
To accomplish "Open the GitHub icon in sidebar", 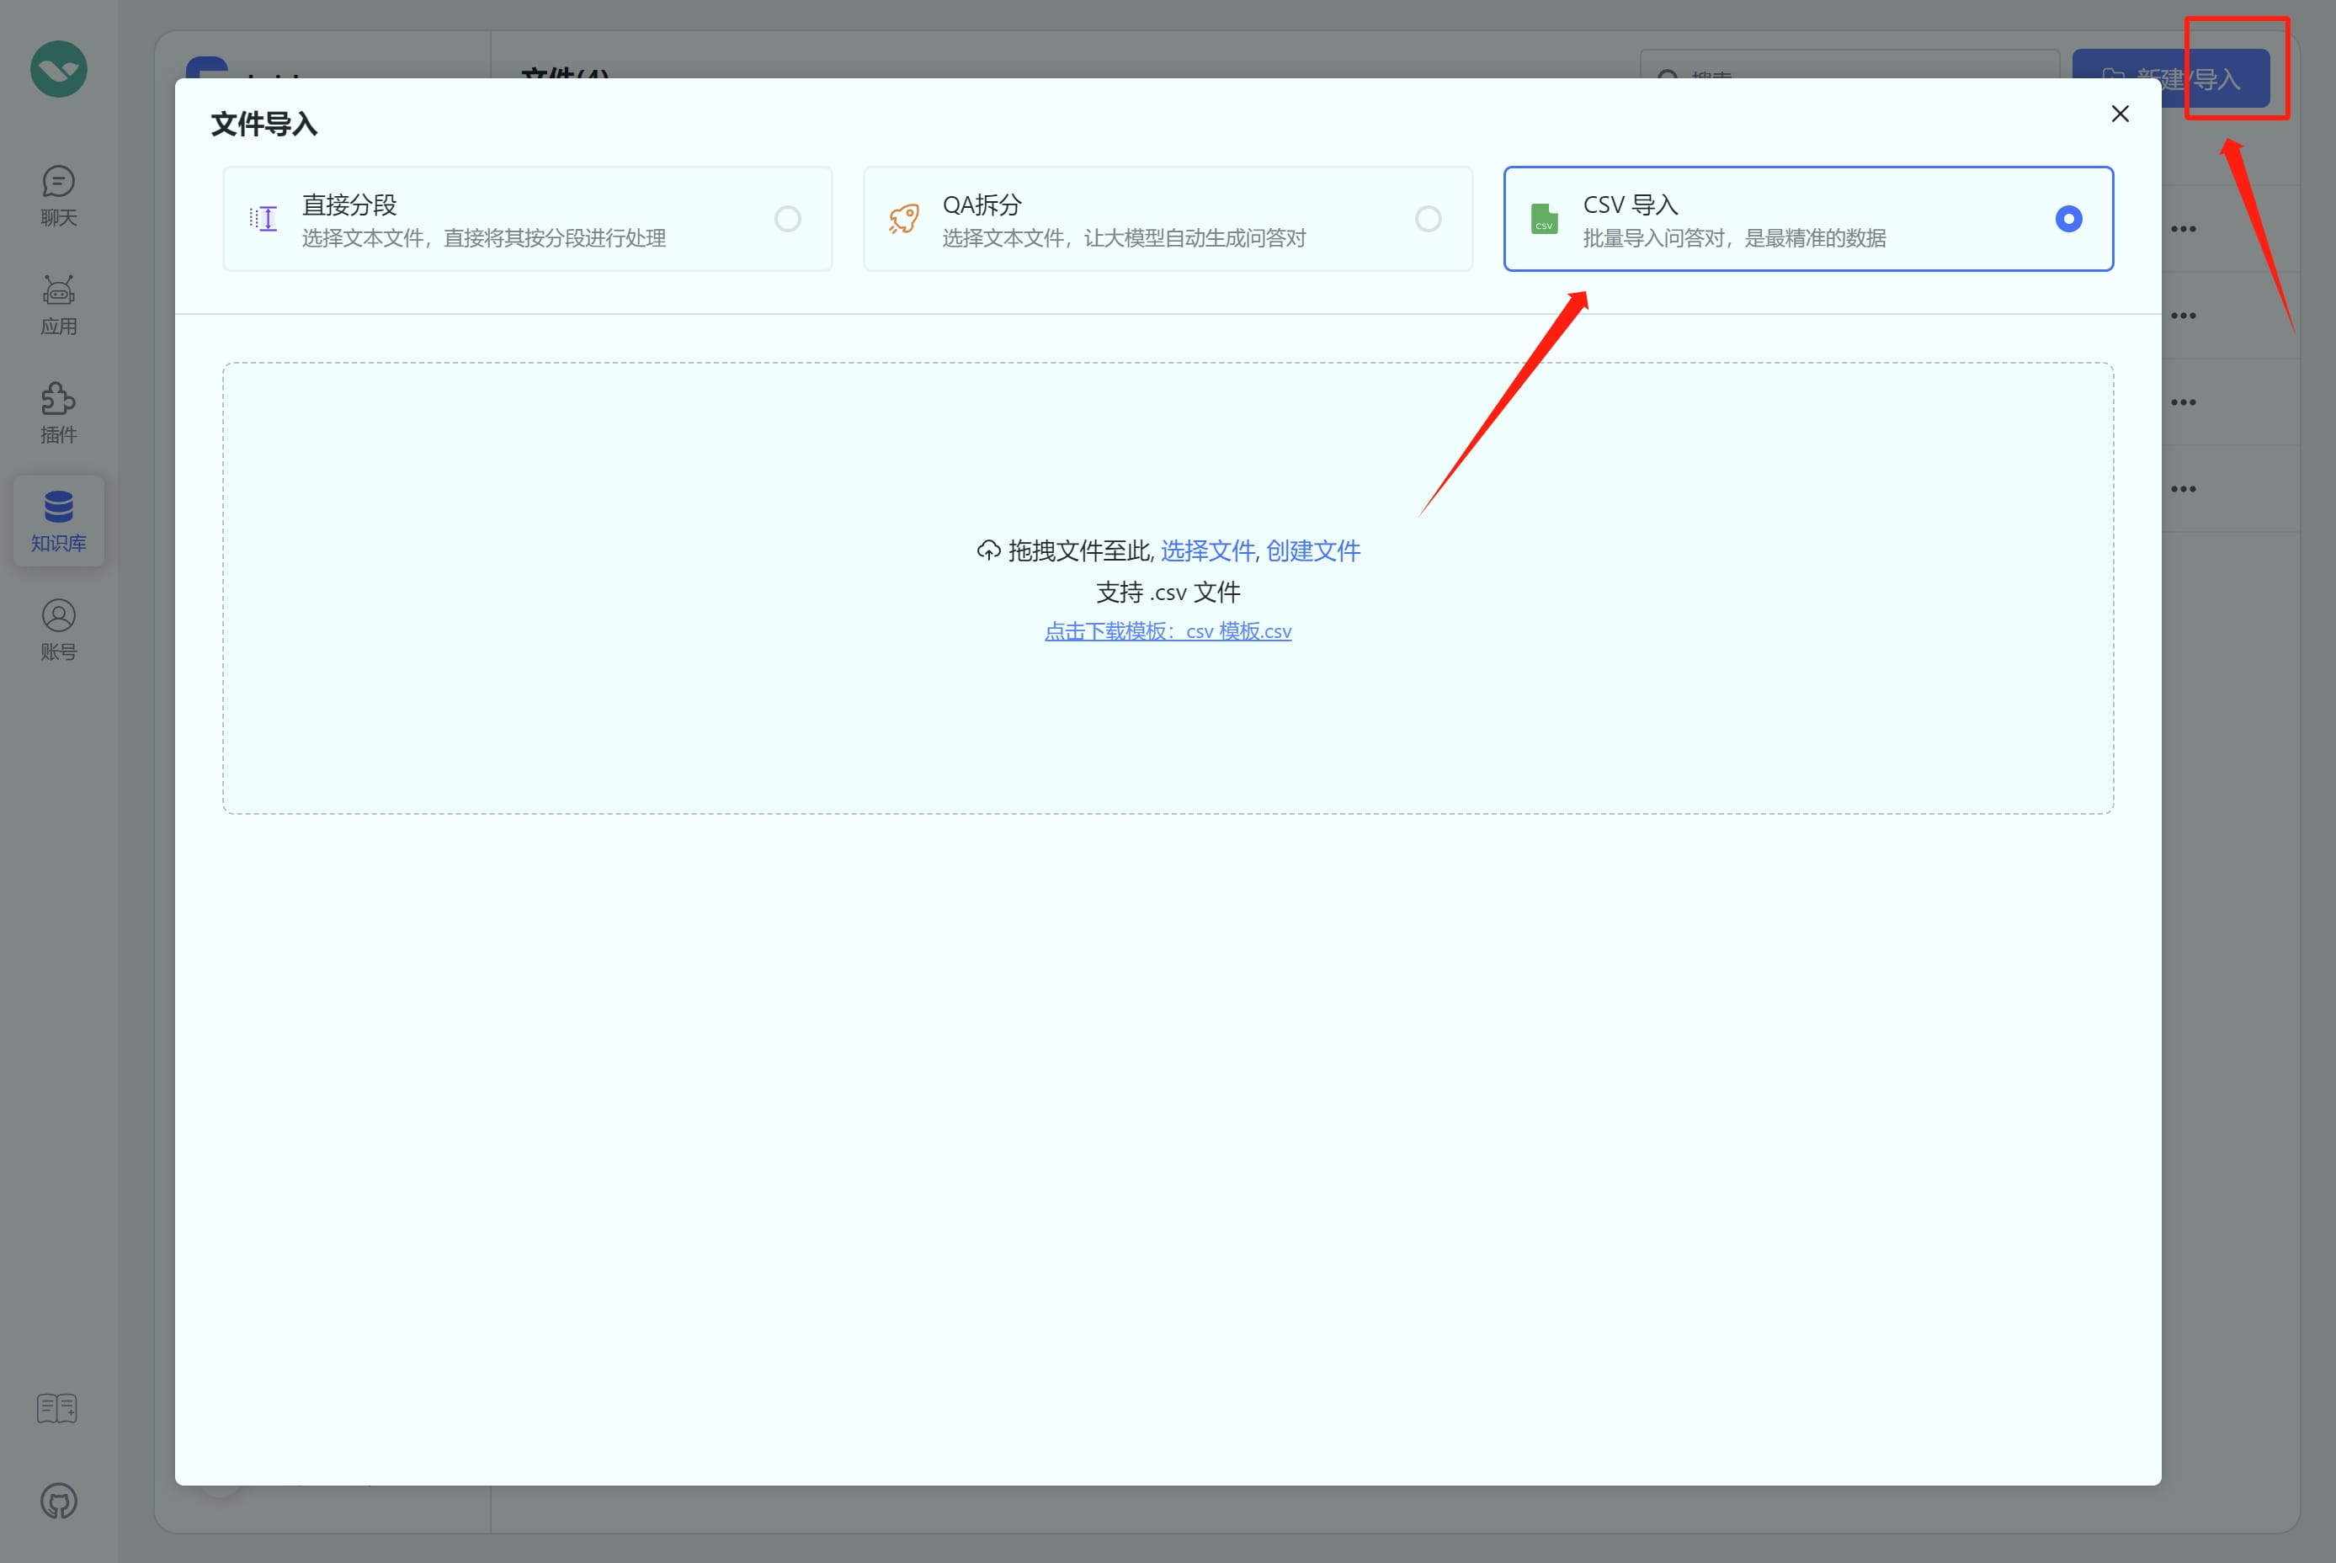I will click(x=58, y=1500).
